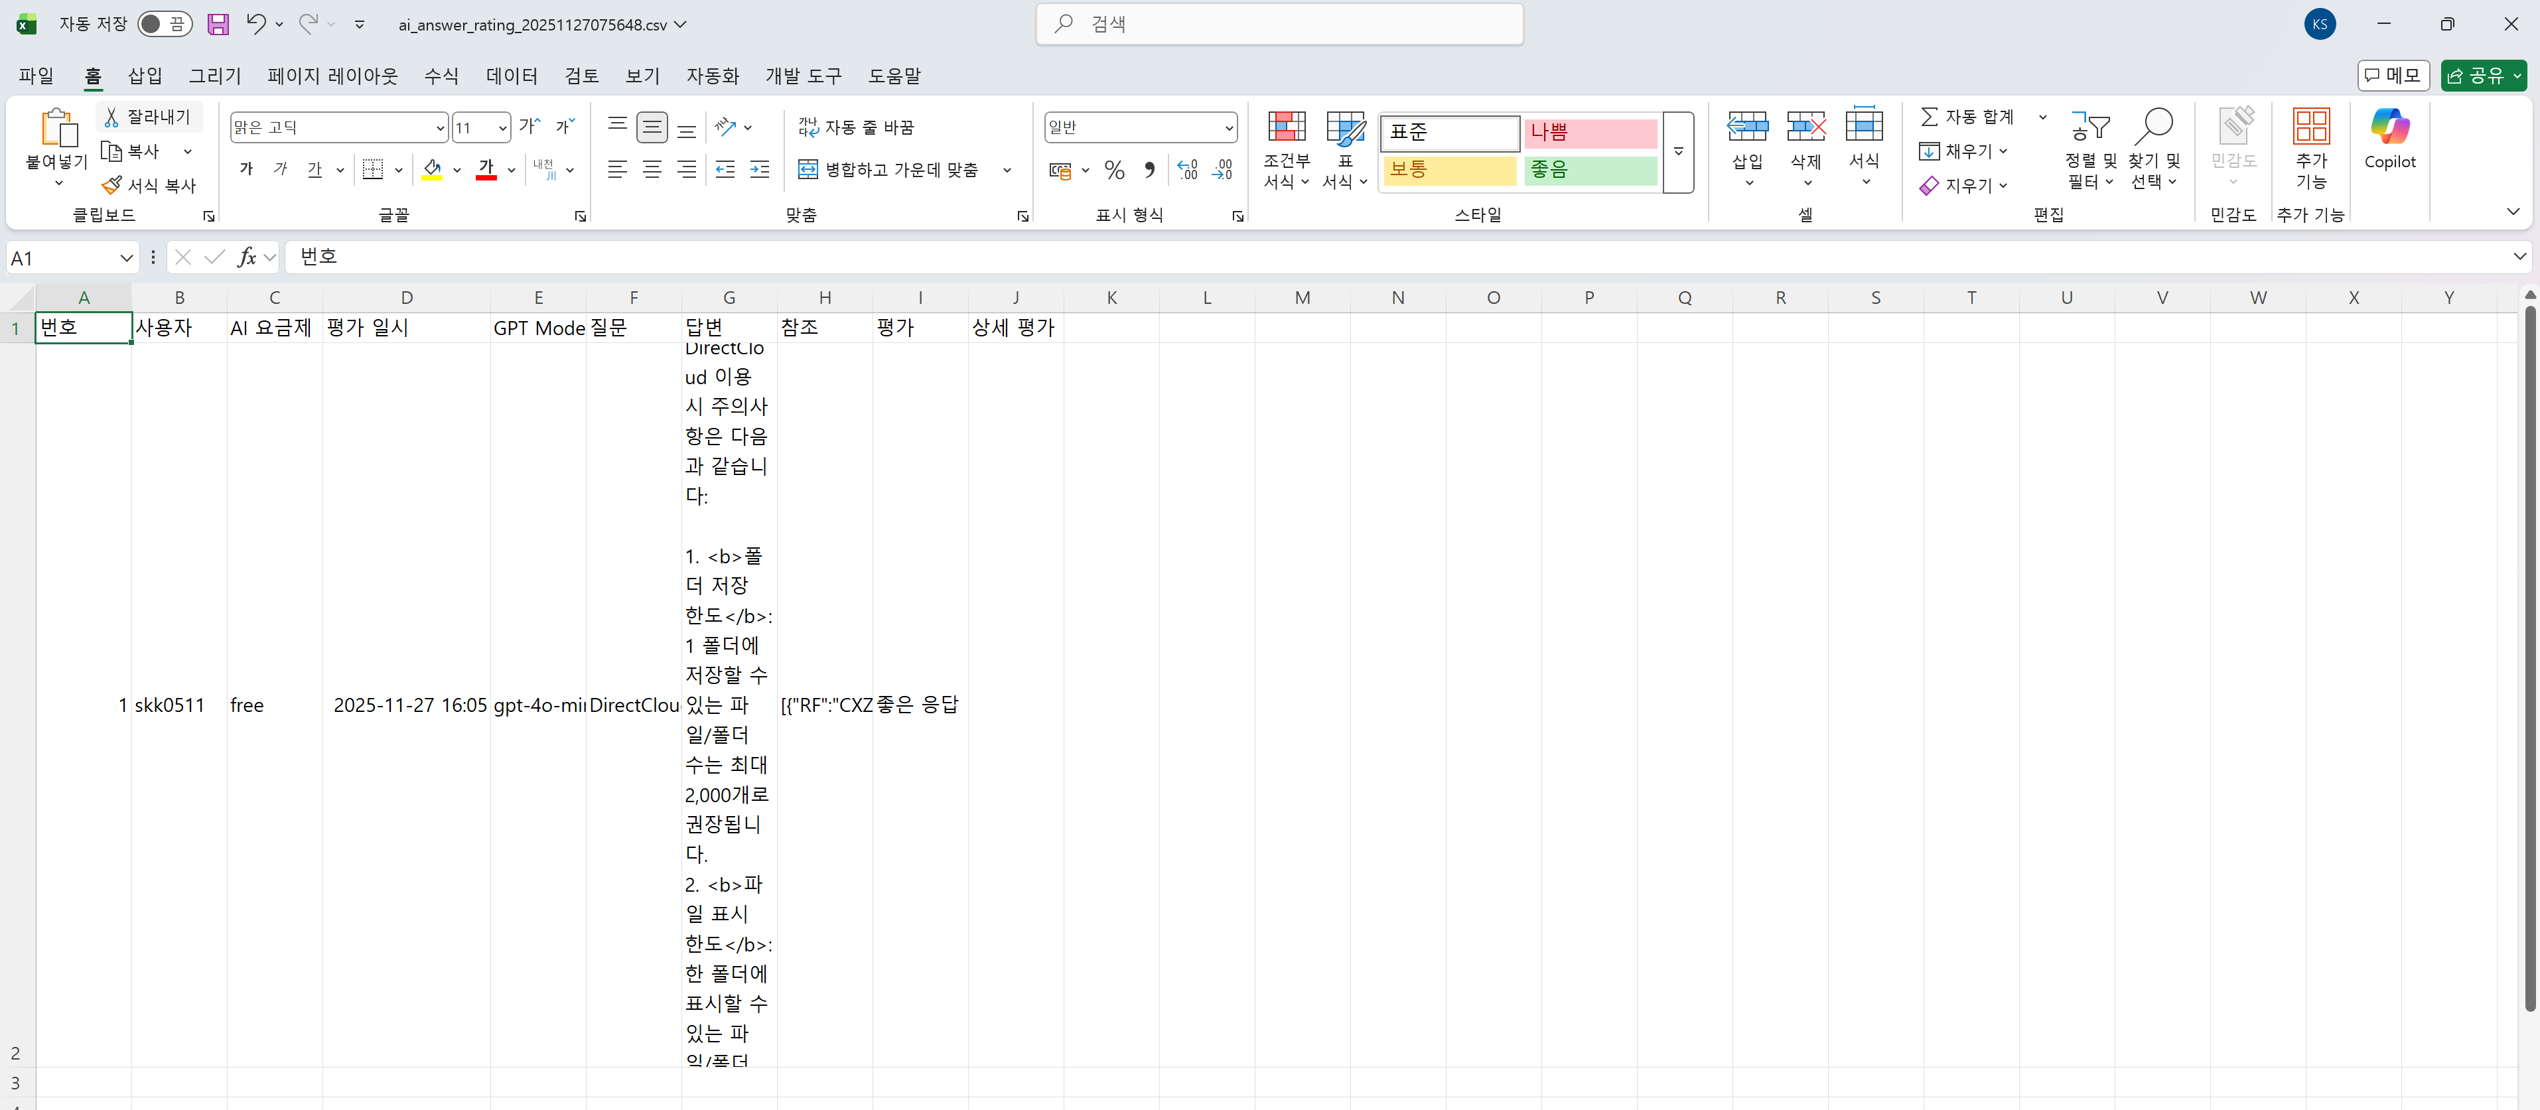Click the 메모 (Comments) button

[2393, 76]
